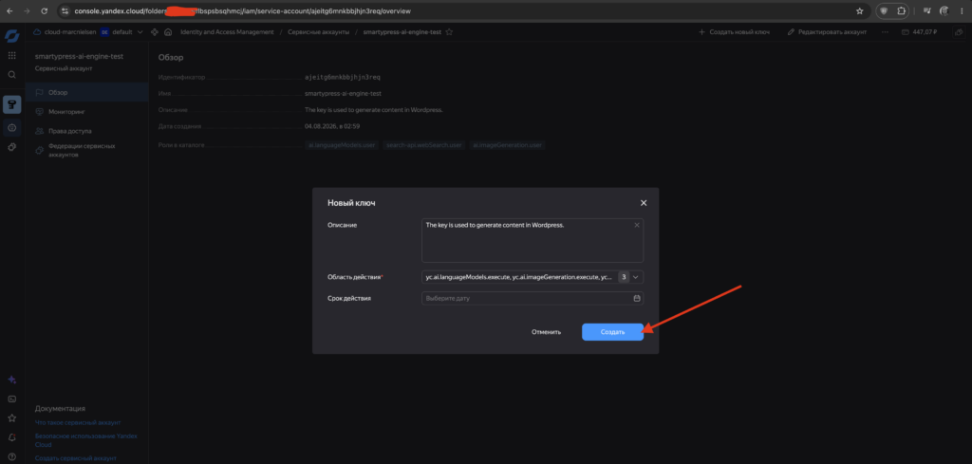Click the home icon in breadcrumbs
Screen dimensions: 972x464
click(167, 31)
